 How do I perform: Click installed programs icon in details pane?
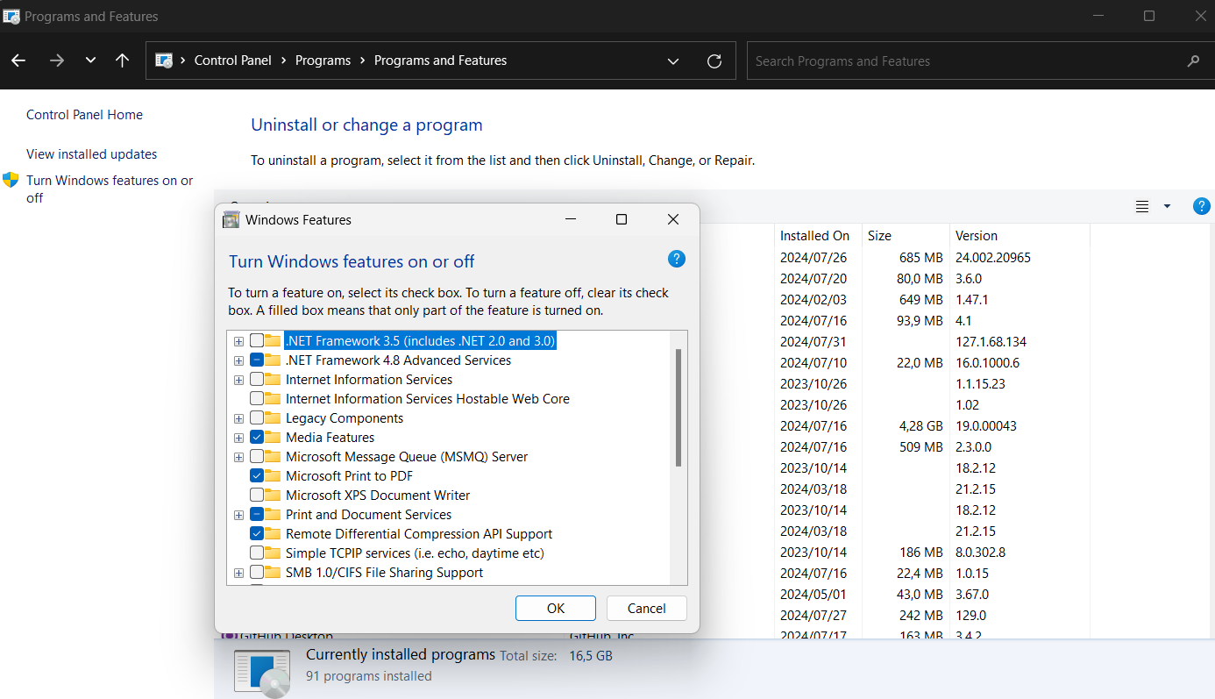coord(261,673)
